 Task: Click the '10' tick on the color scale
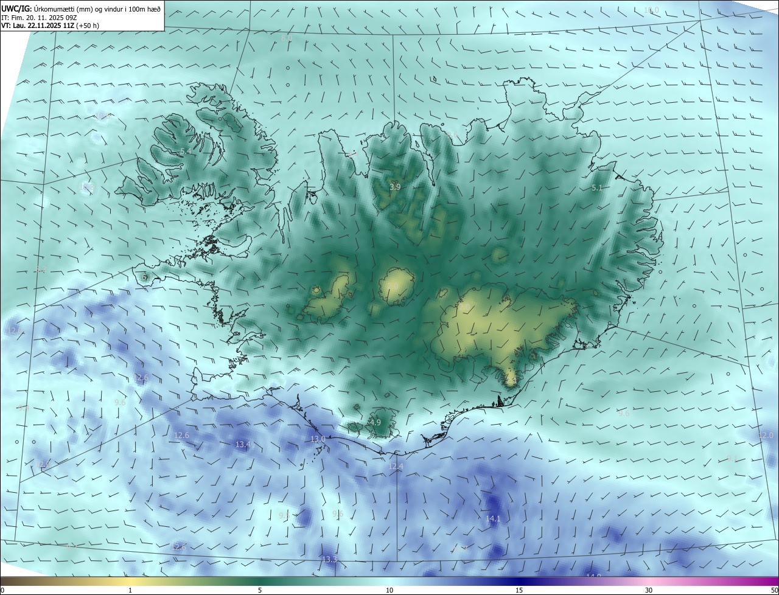tap(389, 590)
